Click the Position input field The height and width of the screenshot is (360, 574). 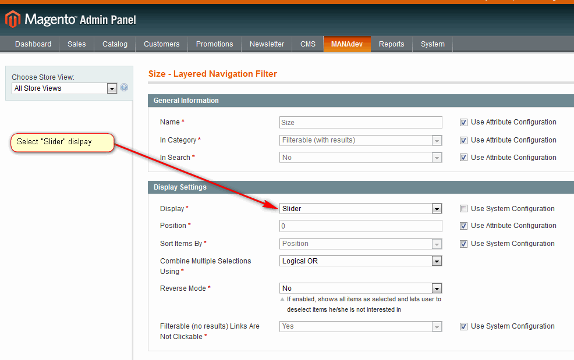click(x=360, y=226)
